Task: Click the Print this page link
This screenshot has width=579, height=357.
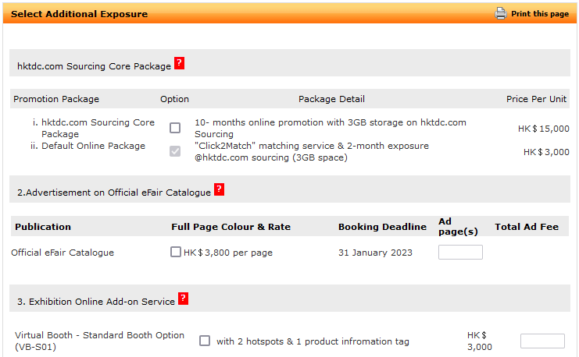Action: pos(540,14)
